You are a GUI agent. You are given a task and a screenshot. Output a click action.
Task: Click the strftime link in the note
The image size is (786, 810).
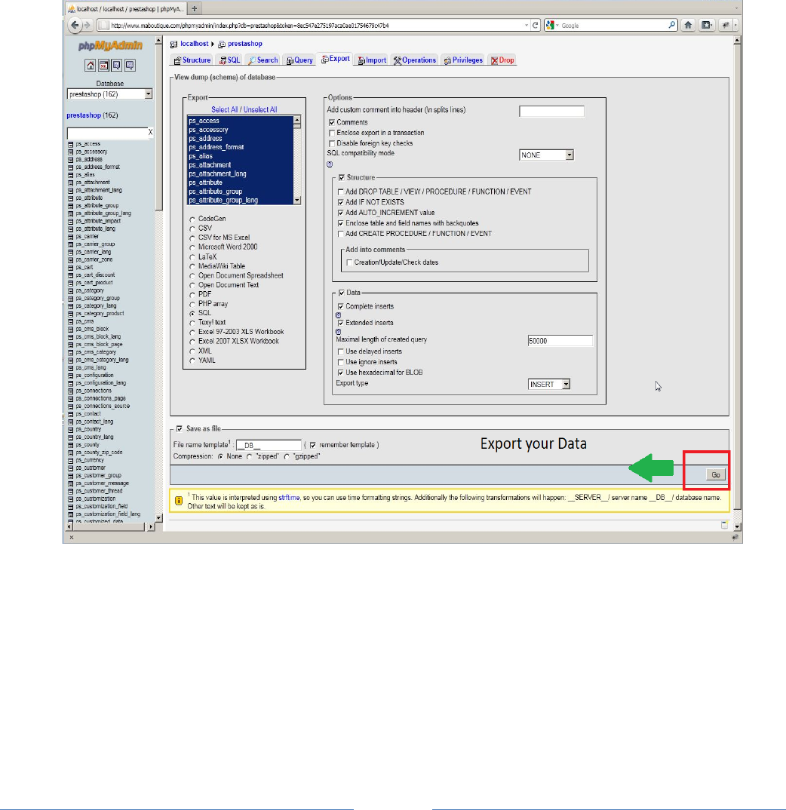289,498
